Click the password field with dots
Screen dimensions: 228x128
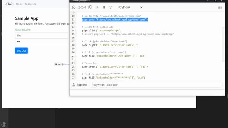click(41, 41)
